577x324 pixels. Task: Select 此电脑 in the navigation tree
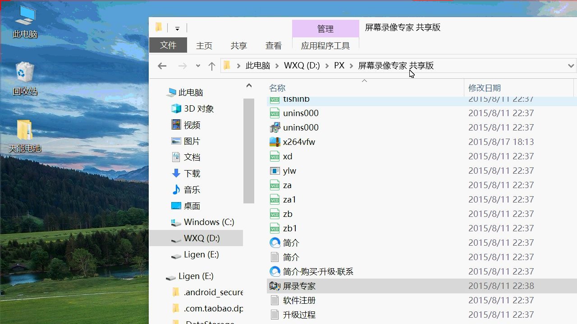tap(185, 93)
